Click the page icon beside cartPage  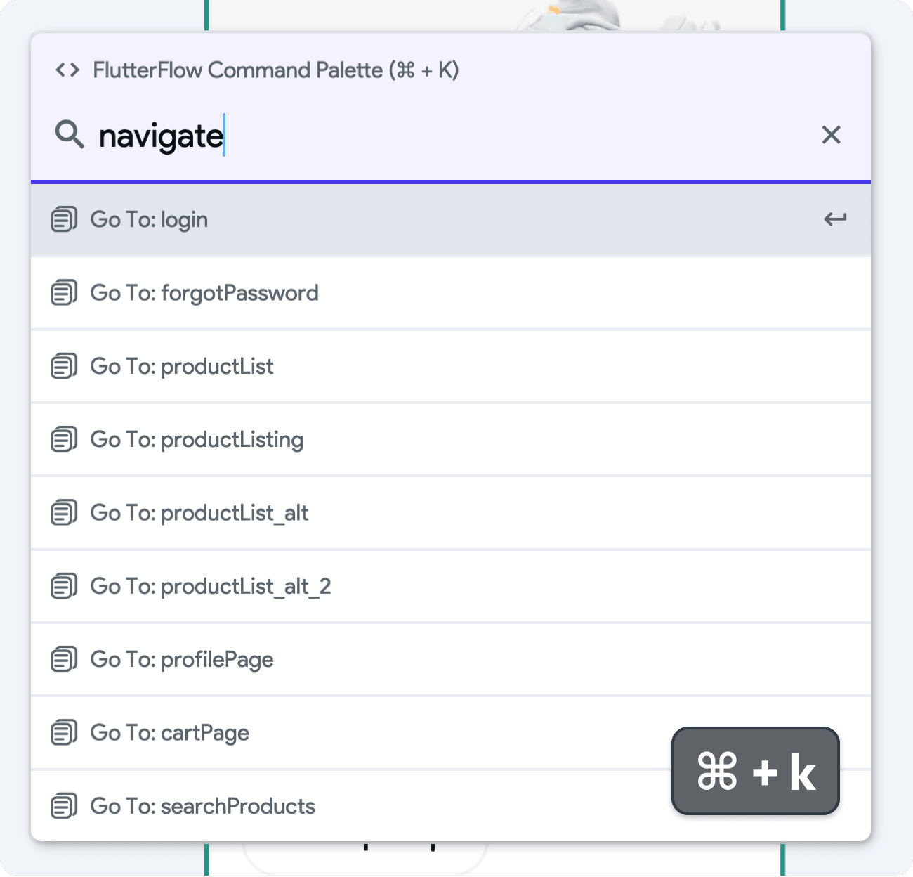click(64, 733)
